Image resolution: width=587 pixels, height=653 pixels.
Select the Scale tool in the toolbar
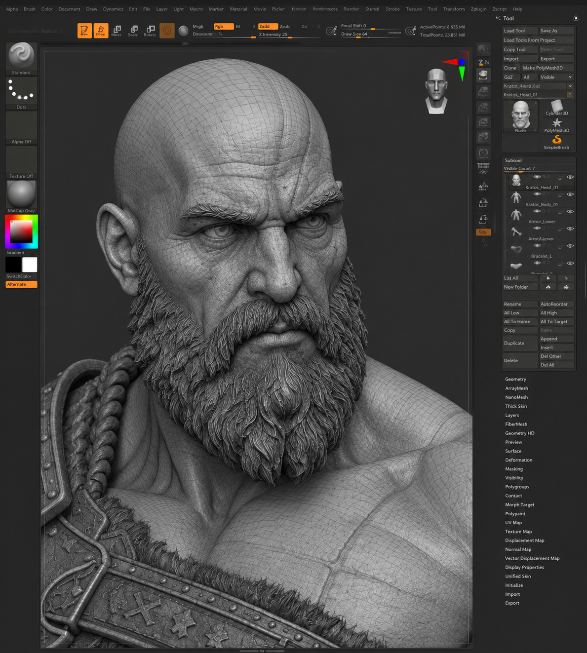[x=133, y=31]
